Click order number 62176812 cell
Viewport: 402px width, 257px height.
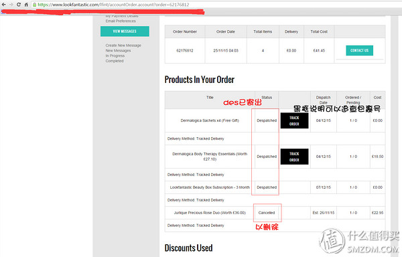[x=185, y=50]
